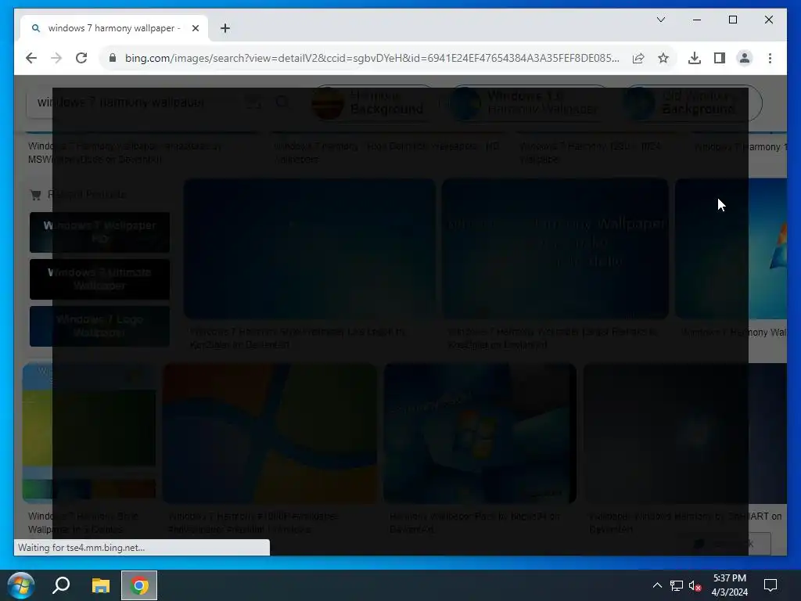Click the Bing search box text
This screenshot has width=801, height=601.
(x=121, y=103)
